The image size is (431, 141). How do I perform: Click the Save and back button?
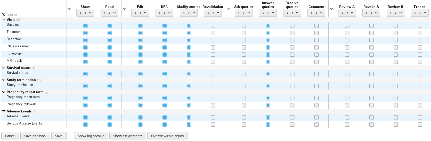click(35, 136)
